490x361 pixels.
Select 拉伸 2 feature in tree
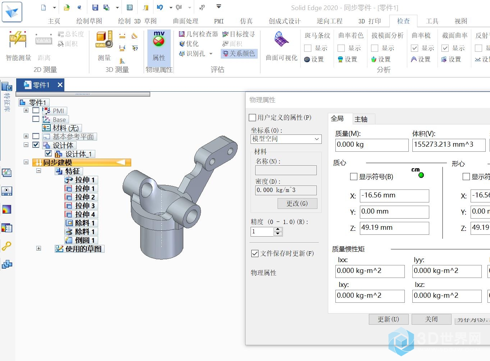(81, 197)
